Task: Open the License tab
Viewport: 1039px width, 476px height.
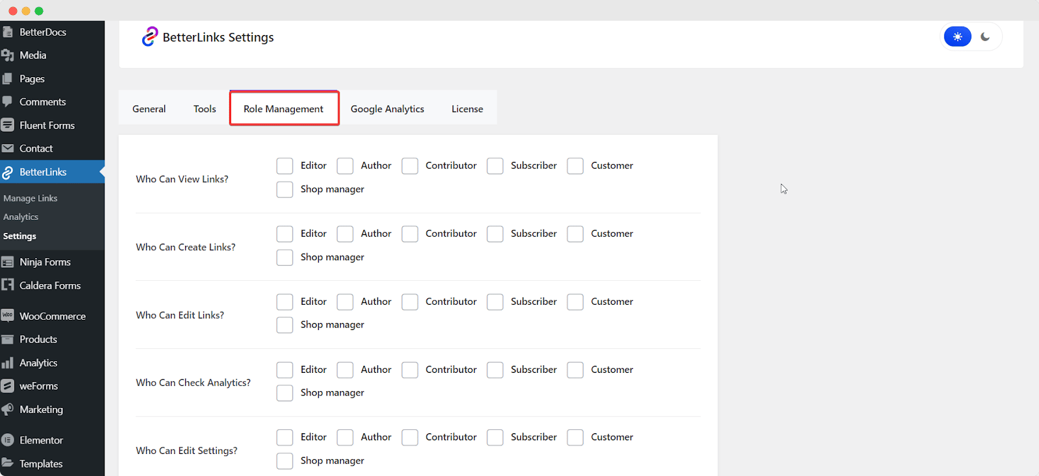Action: [468, 108]
